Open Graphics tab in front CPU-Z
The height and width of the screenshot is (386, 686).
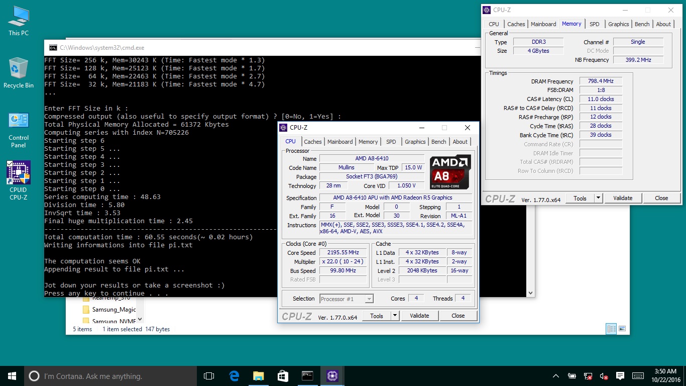point(415,142)
